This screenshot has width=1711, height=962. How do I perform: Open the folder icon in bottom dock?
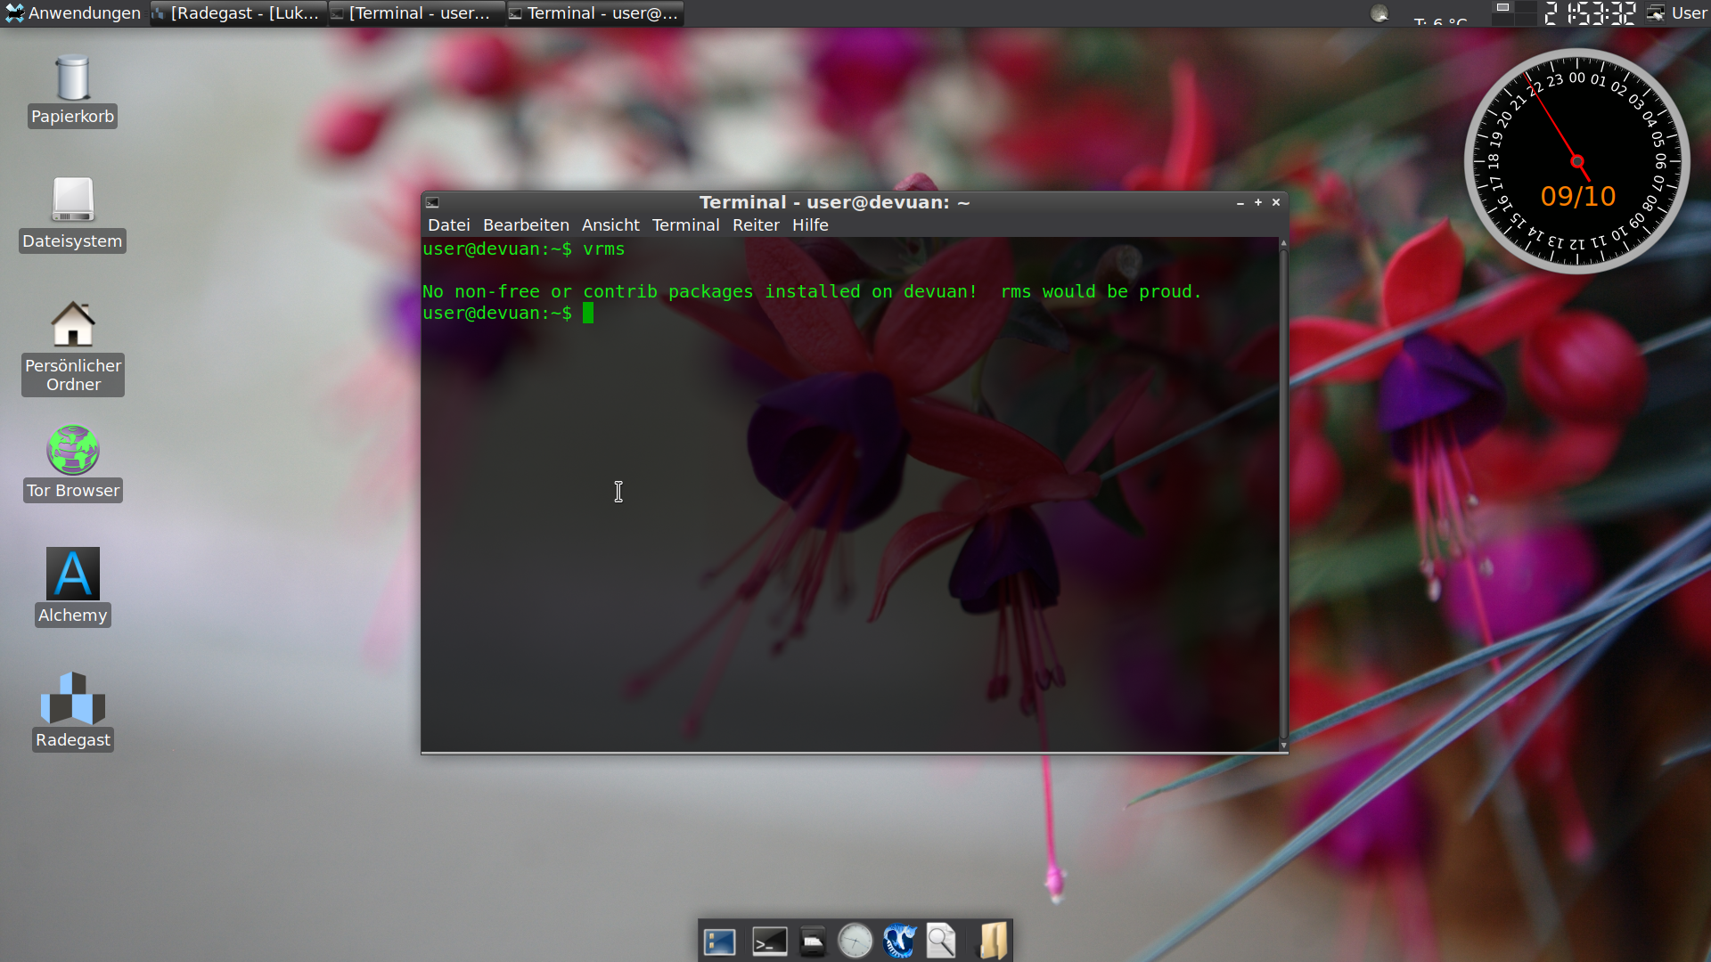point(992,941)
